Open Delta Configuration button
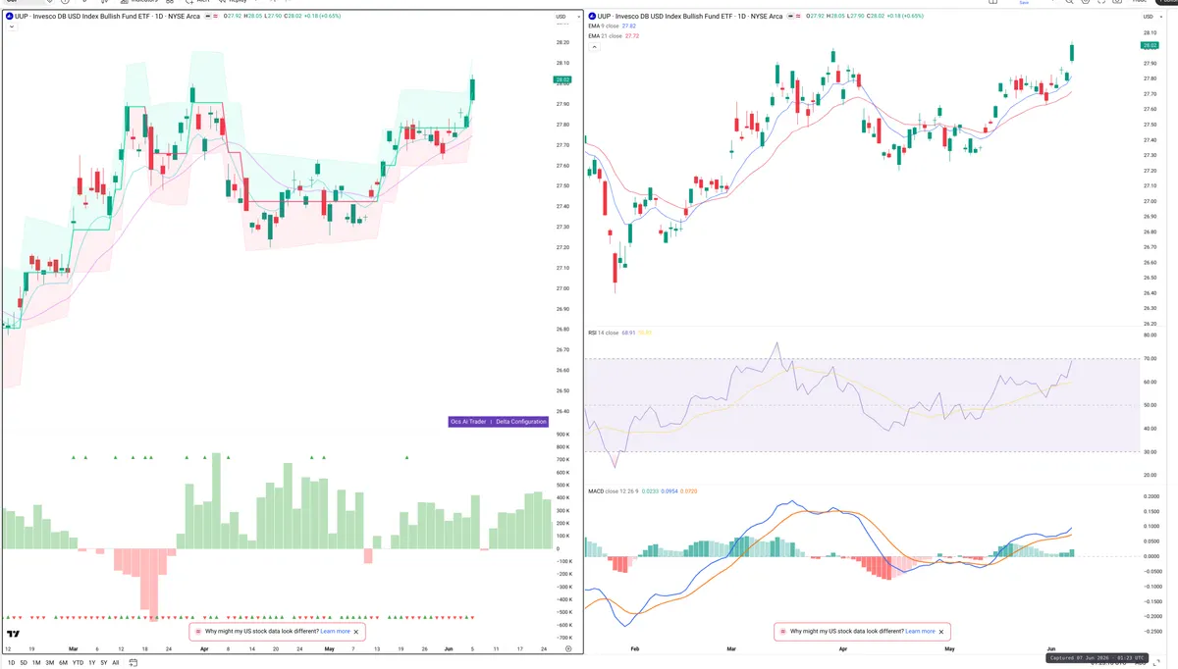Screen dimensions: 1178x669 [x=521, y=422]
